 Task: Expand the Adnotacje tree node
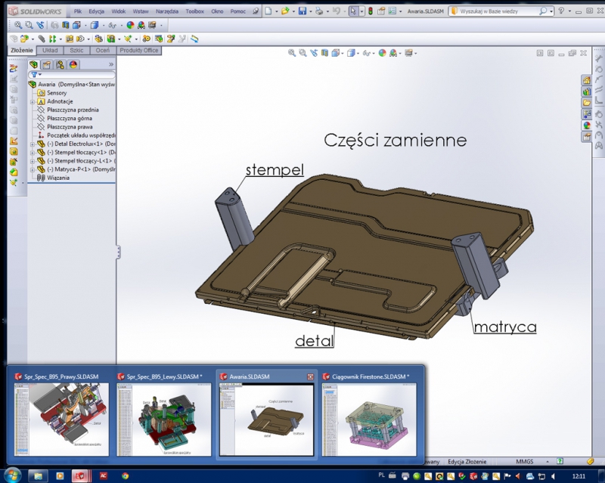[33, 101]
